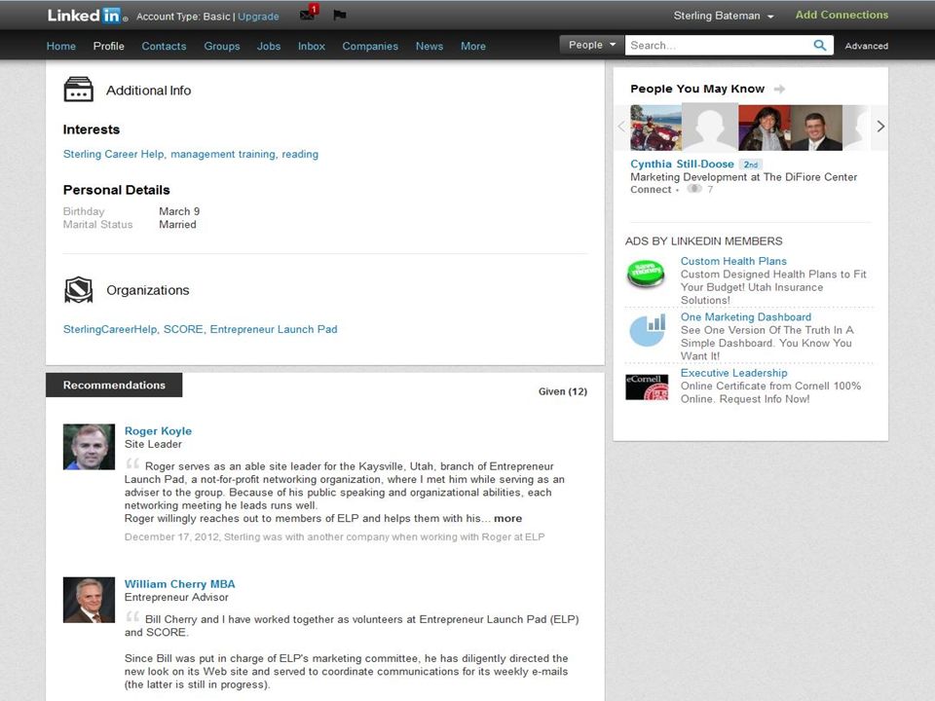Click the Marital Status value Married

tap(177, 225)
